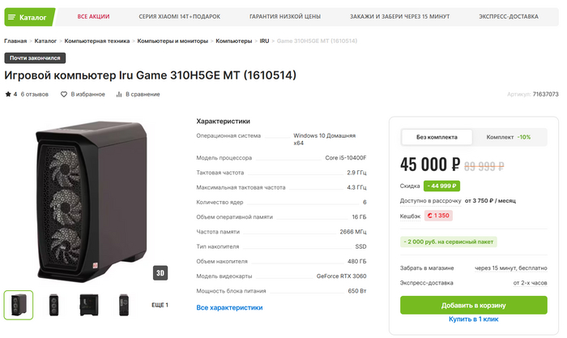Select the third product thumbnail

point(88,305)
